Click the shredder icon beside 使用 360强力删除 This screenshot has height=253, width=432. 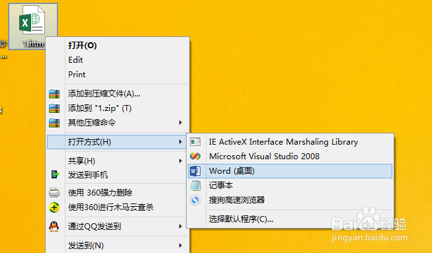(54, 192)
